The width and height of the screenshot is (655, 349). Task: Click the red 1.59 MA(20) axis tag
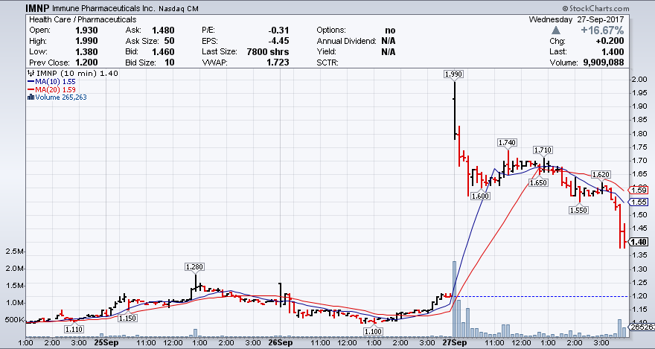(638, 190)
